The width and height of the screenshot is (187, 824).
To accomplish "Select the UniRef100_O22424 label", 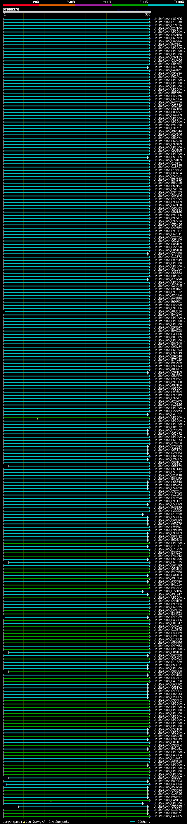I will [167, 237].
